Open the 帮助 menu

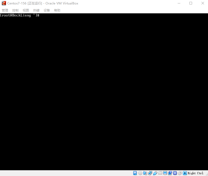click(x=57, y=10)
